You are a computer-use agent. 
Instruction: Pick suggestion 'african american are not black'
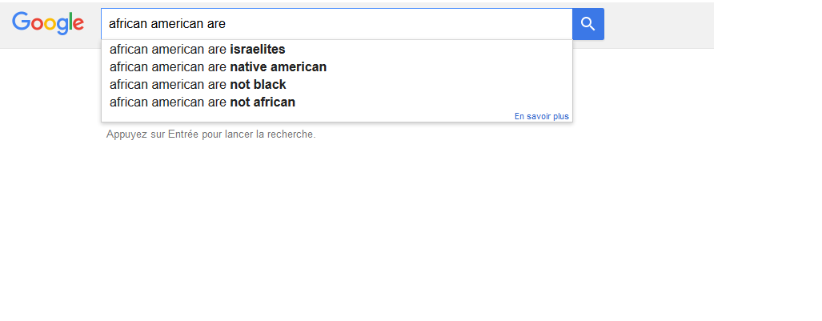coord(336,84)
